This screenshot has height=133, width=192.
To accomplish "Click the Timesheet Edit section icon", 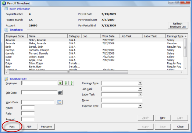I will pyautogui.click(x=6, y=79).
